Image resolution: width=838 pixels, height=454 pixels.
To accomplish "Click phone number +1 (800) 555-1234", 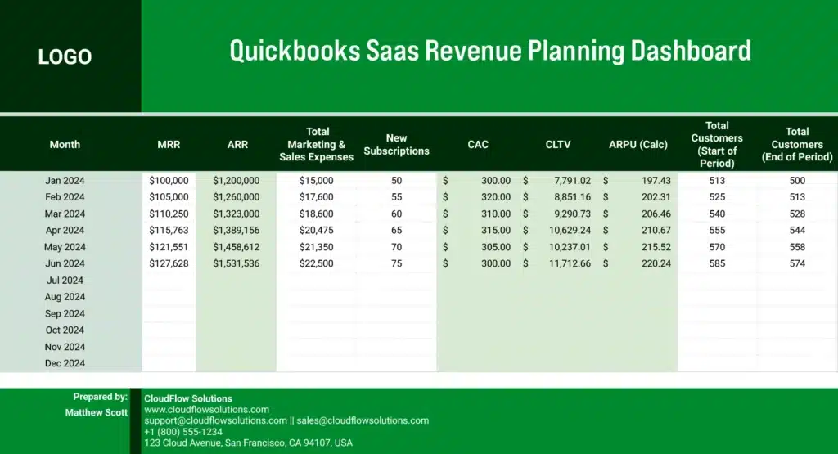I will point(183,432).
